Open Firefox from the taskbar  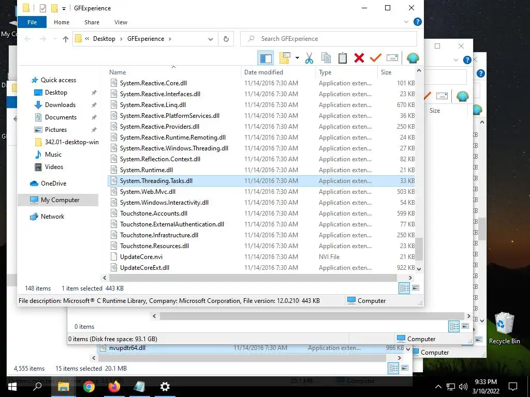click(x=114, y=387)
